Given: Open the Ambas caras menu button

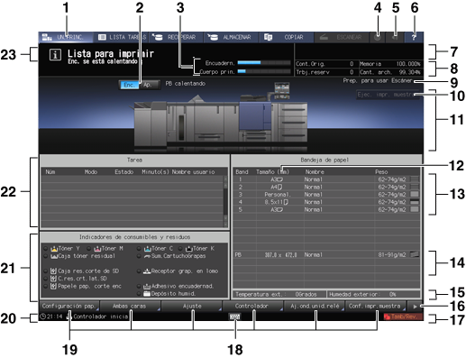Looking at the screenshot, I should pos(131,307).
